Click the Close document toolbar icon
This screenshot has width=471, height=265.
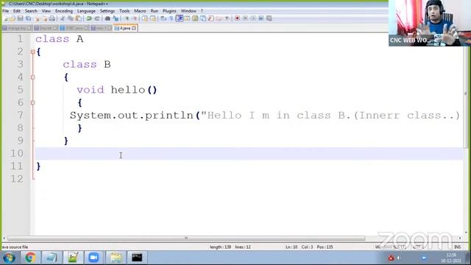[37, 18]
